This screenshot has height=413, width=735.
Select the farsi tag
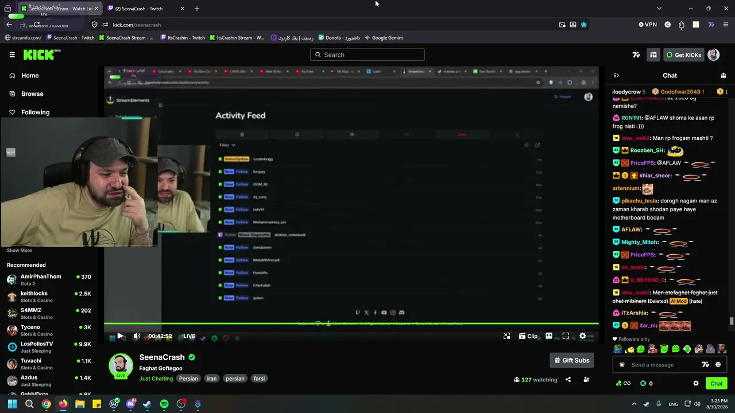259,379
